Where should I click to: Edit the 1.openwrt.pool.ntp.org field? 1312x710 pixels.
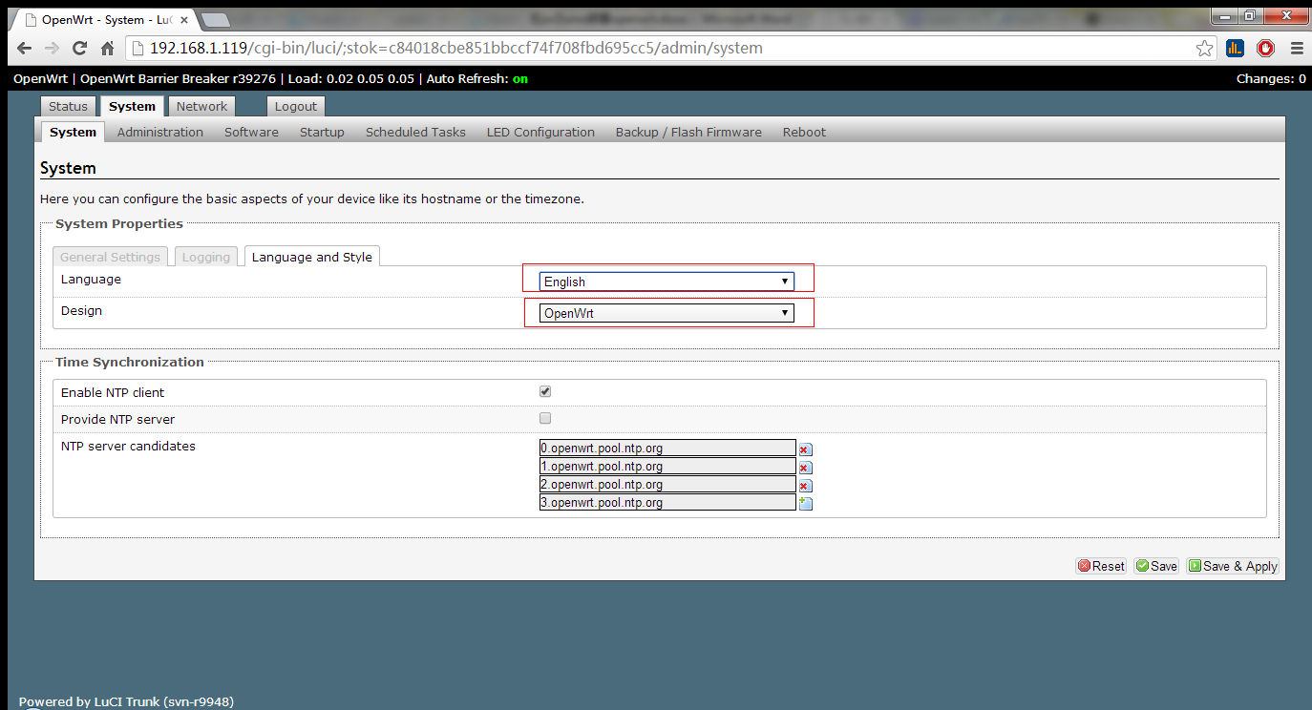[667, 466]
